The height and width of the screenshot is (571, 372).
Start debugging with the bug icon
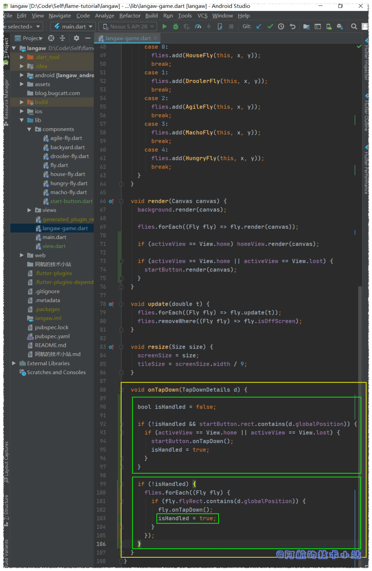(x=176, y=27)
